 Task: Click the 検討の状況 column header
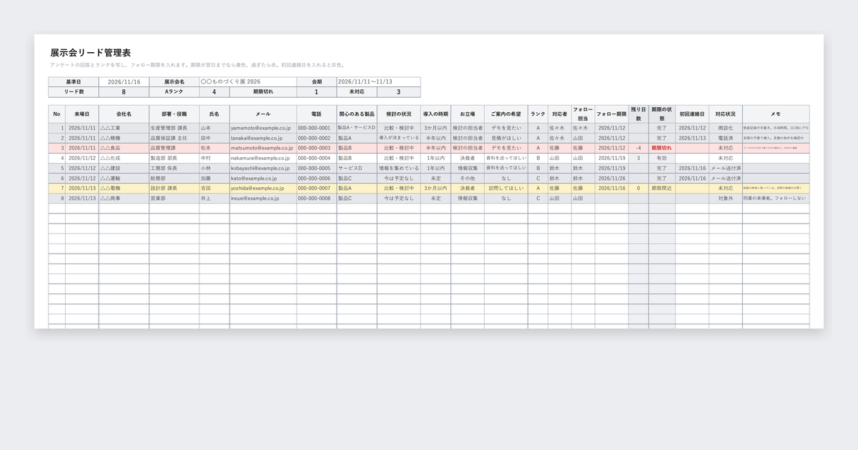pyautogui.click(x=399, y=114)
